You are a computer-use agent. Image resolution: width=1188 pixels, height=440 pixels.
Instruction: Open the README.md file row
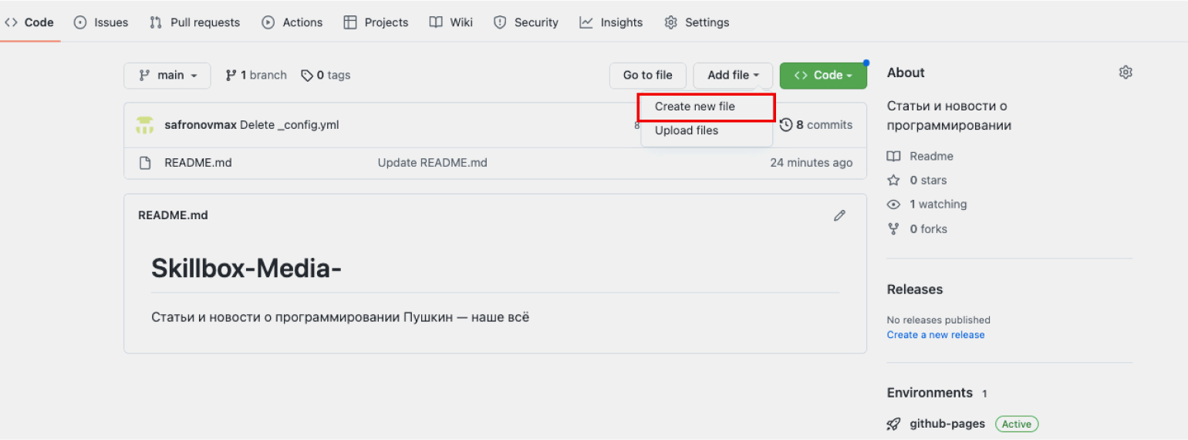click(495, 163)
